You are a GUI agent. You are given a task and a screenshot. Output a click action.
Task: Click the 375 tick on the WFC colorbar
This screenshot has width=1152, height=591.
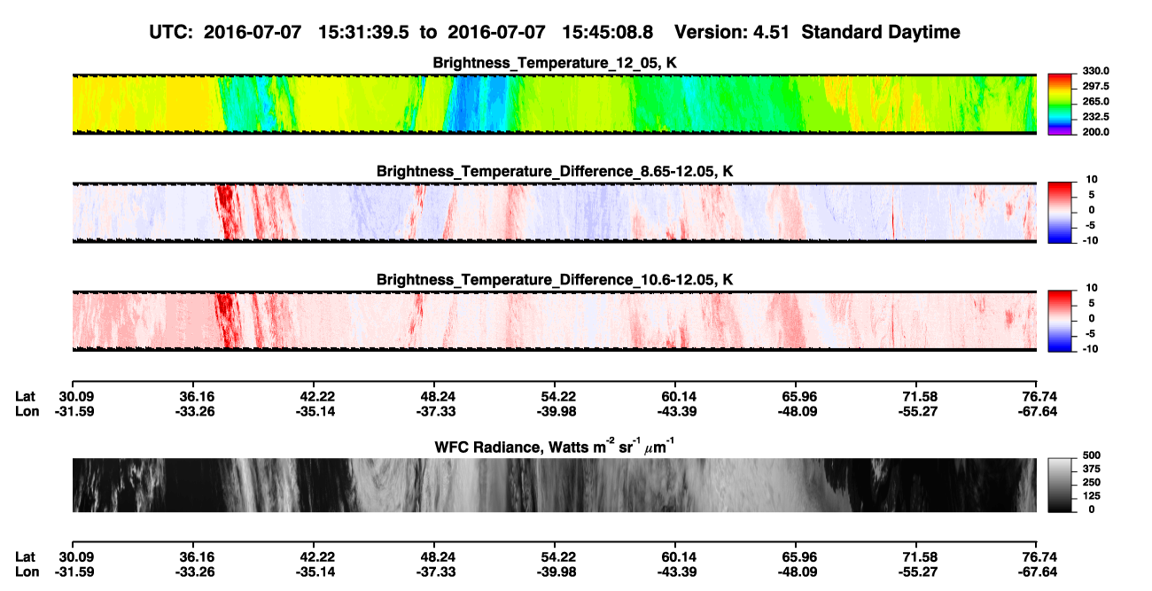coord(1094,468)
